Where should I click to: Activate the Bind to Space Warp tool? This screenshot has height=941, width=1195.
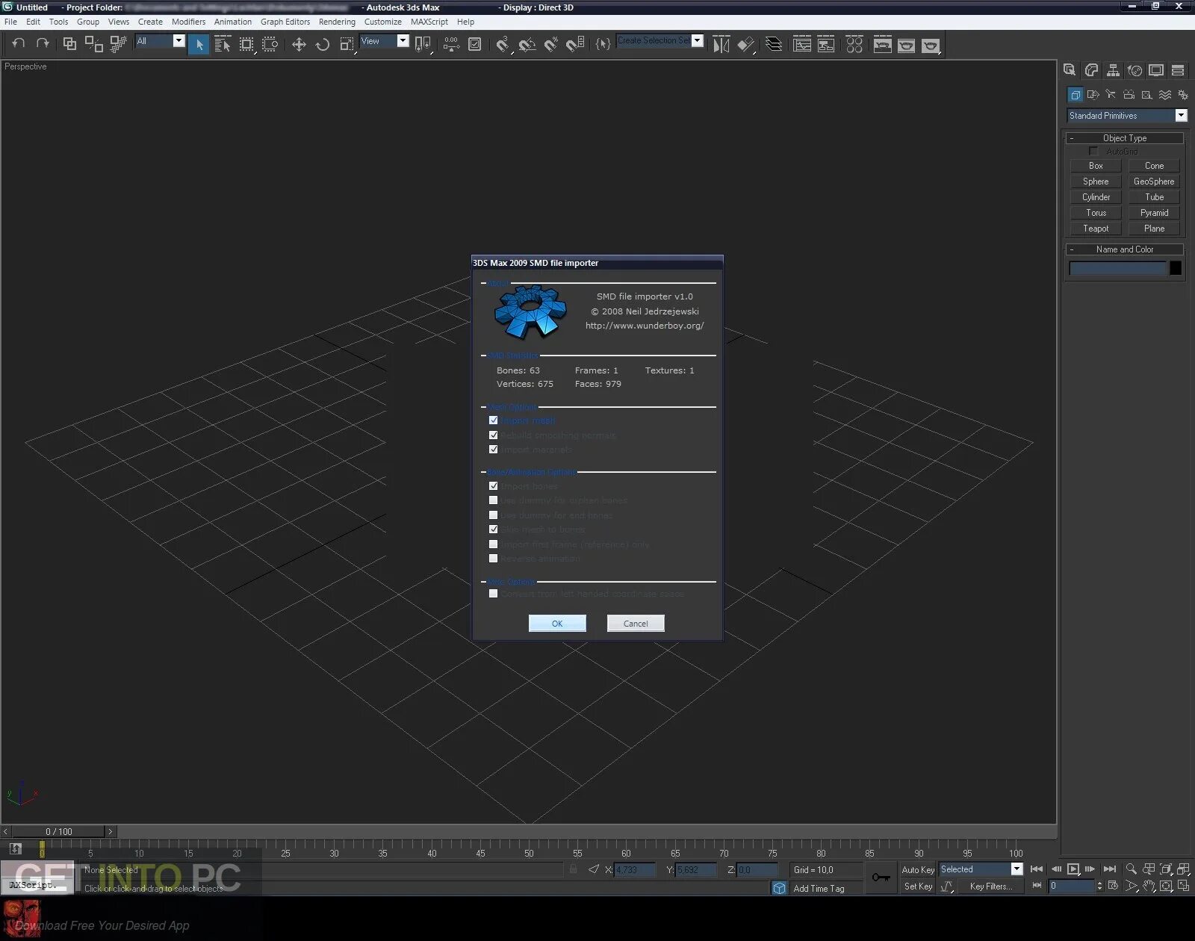[x=118, y=44]
